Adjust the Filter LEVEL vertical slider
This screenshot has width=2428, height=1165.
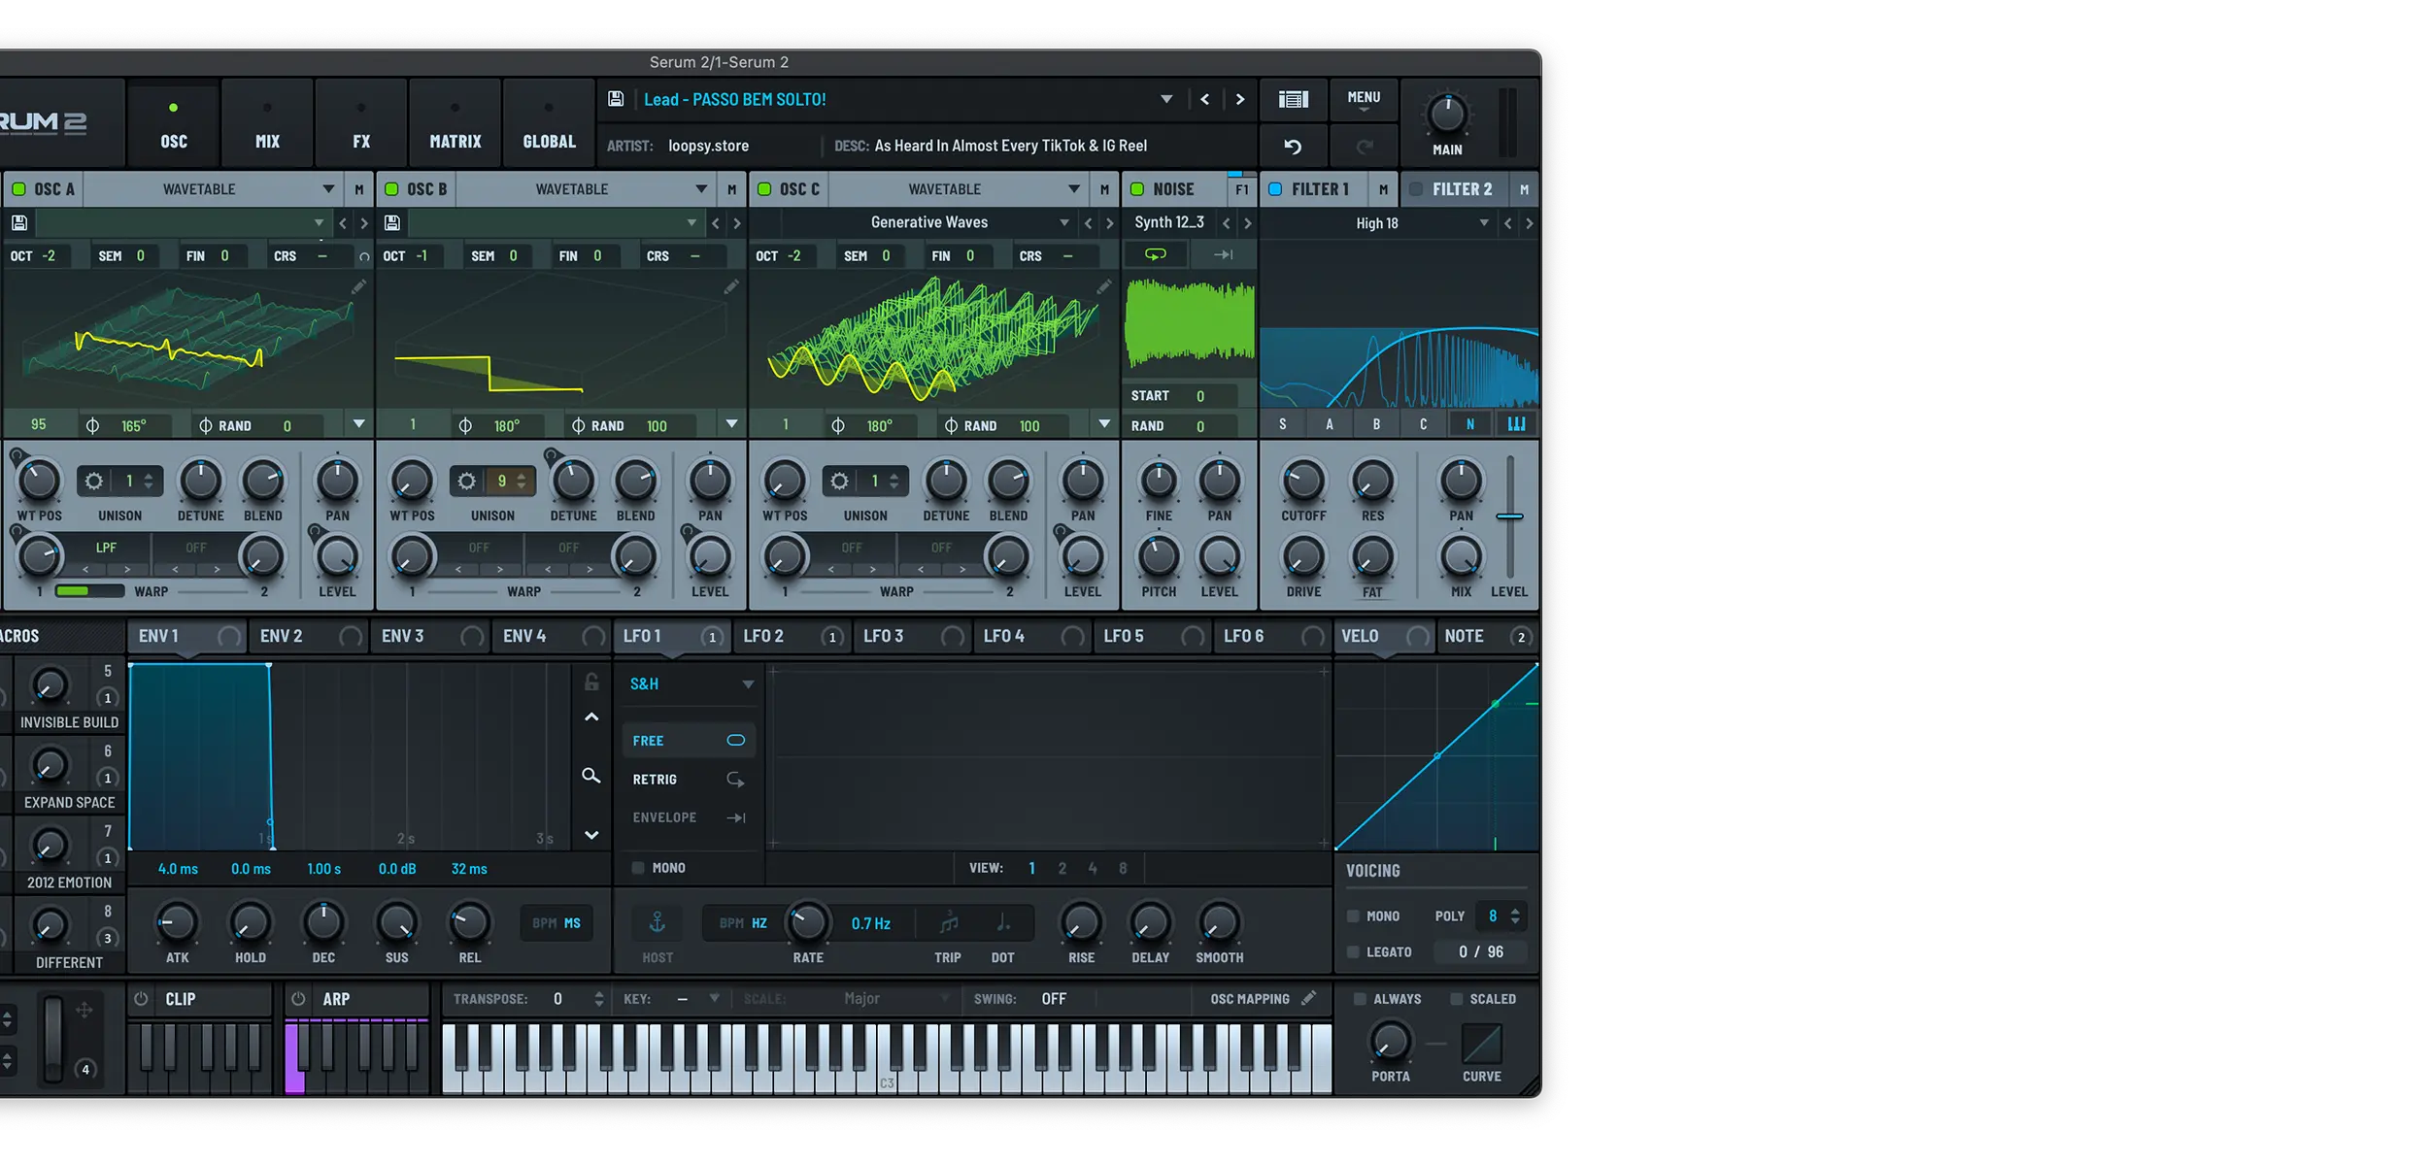click(x=1509, y=516)
